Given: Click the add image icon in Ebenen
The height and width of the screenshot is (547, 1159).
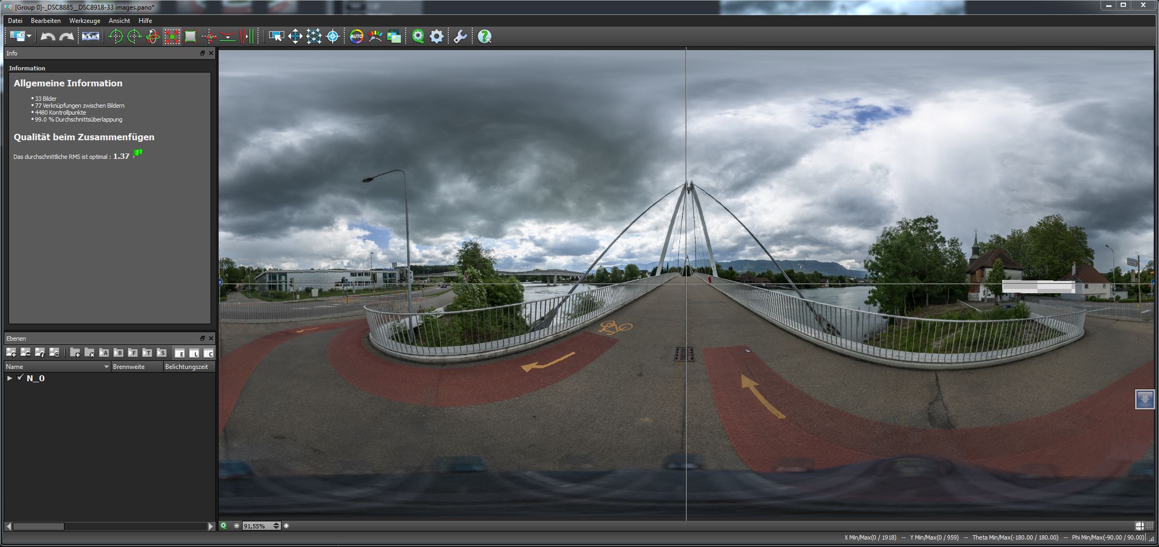Looking at the screenshot, I should (11, 352).
